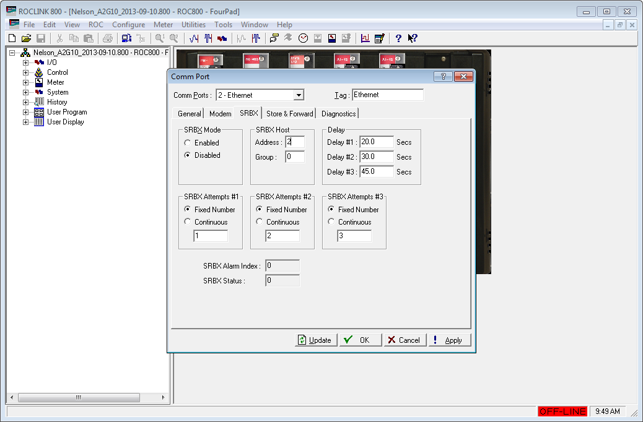Click the red chart icon in toolbar
This screenshot has height=422, width=643.
pos(365,38)
